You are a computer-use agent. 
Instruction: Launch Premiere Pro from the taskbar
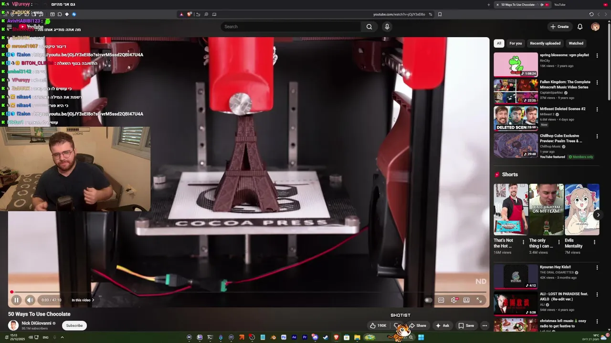pos(305,337)
